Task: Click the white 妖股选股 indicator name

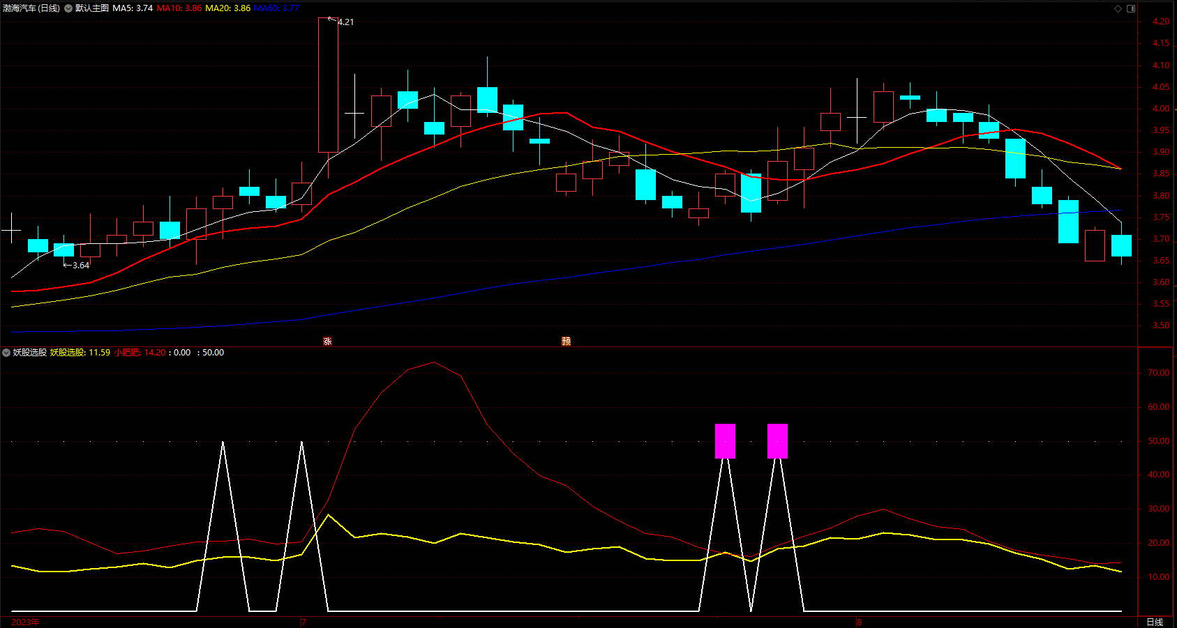Action: coord(30,353)
